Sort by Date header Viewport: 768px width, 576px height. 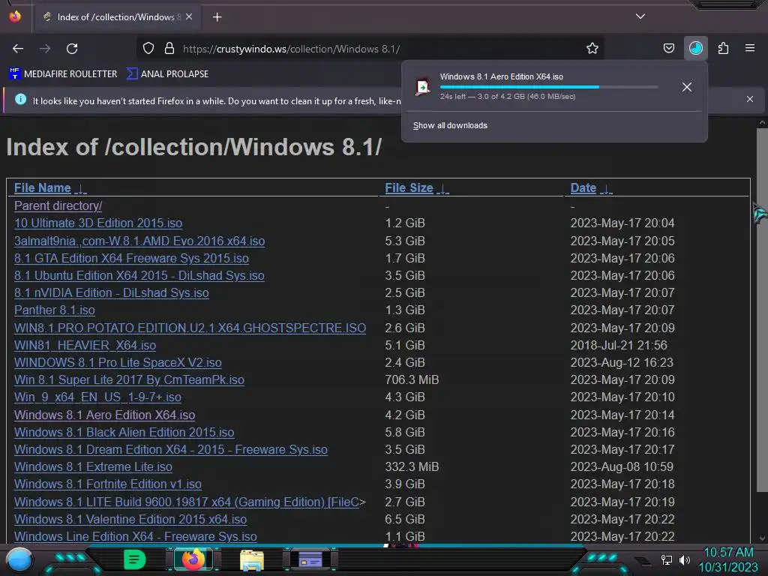(x=583, y=188)
